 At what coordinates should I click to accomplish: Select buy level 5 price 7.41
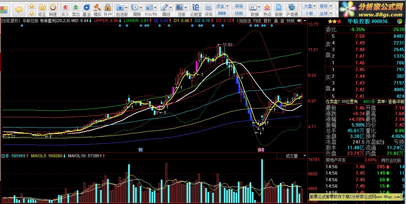click(360, 96)
